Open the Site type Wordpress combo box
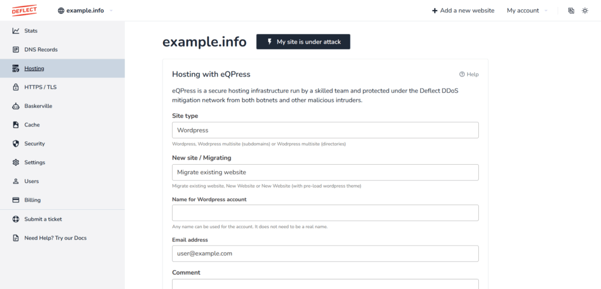601x289 pixels. (325, 130)
